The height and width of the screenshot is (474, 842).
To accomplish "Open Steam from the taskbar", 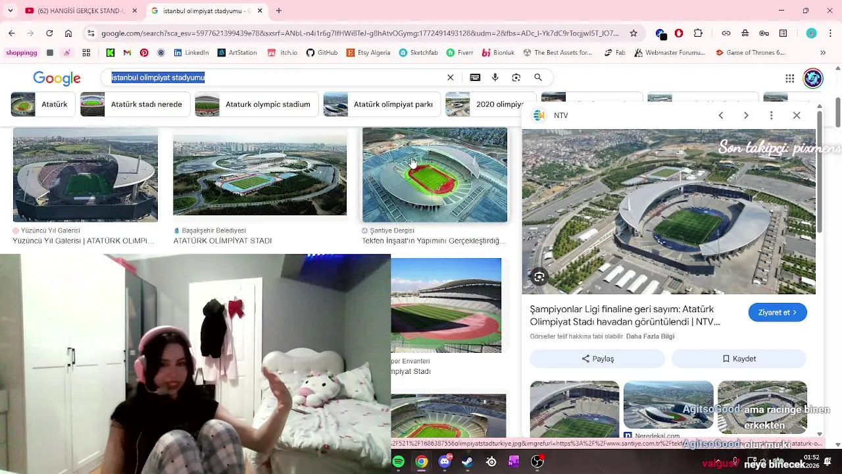I will [468, 462].
